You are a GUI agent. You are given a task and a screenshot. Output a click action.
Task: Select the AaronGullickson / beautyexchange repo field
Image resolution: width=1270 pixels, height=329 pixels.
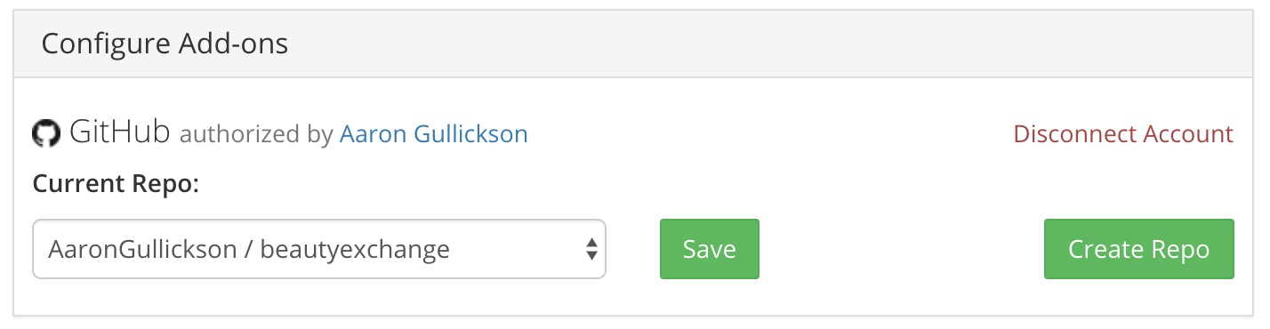click(x=319, y=249)
